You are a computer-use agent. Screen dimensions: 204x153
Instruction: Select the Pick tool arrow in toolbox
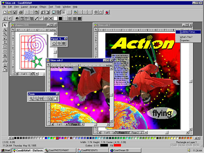coord(5,25)
